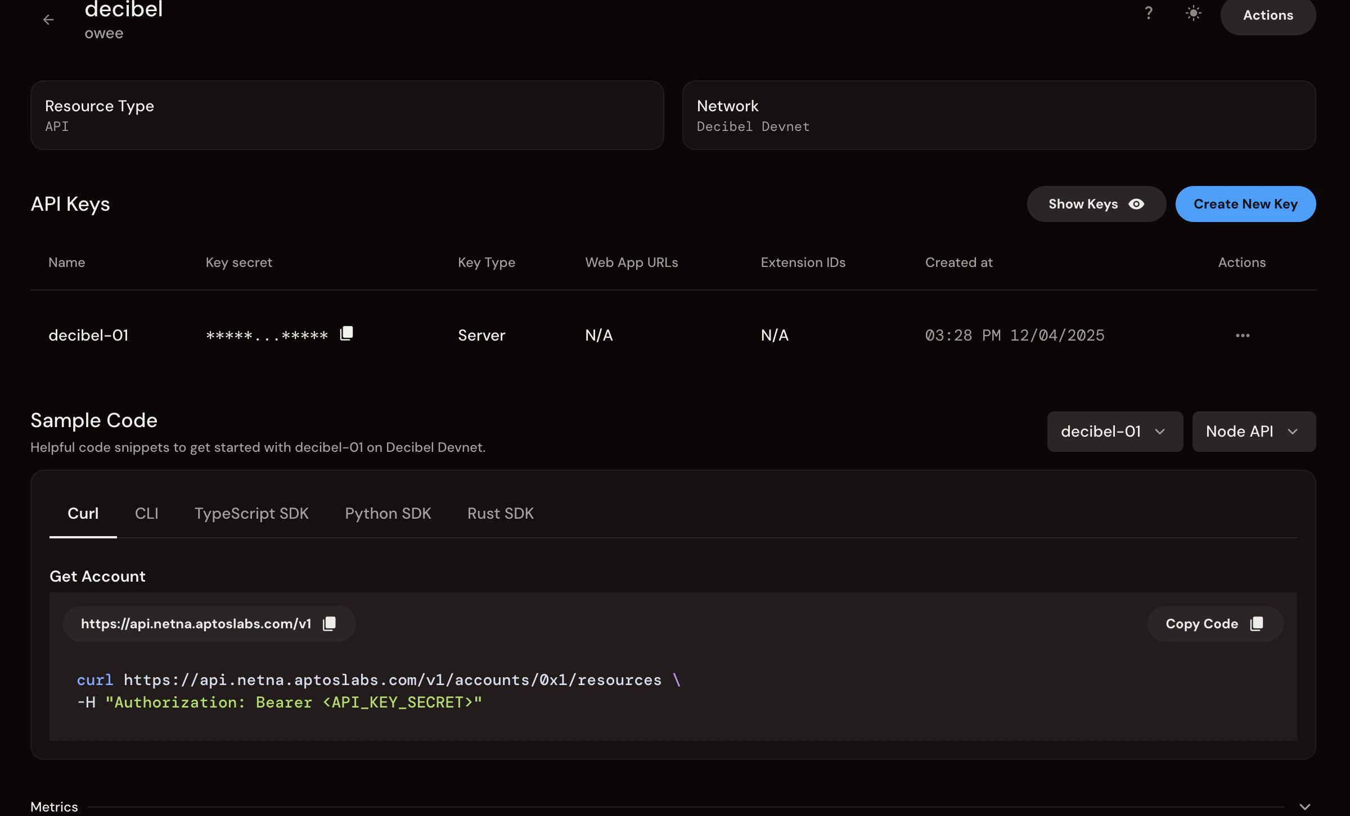Open the three-dot menu for decibel-01
This screenshot has width=1350, height=816.
click(1242, 336)
